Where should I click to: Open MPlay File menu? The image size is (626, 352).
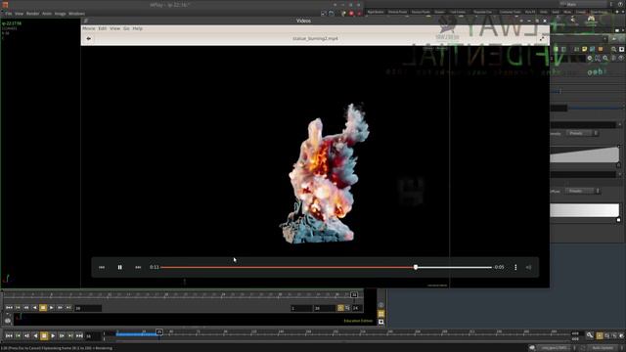[9, 14]
